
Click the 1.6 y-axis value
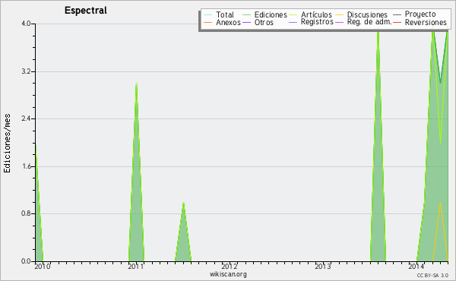26,166
